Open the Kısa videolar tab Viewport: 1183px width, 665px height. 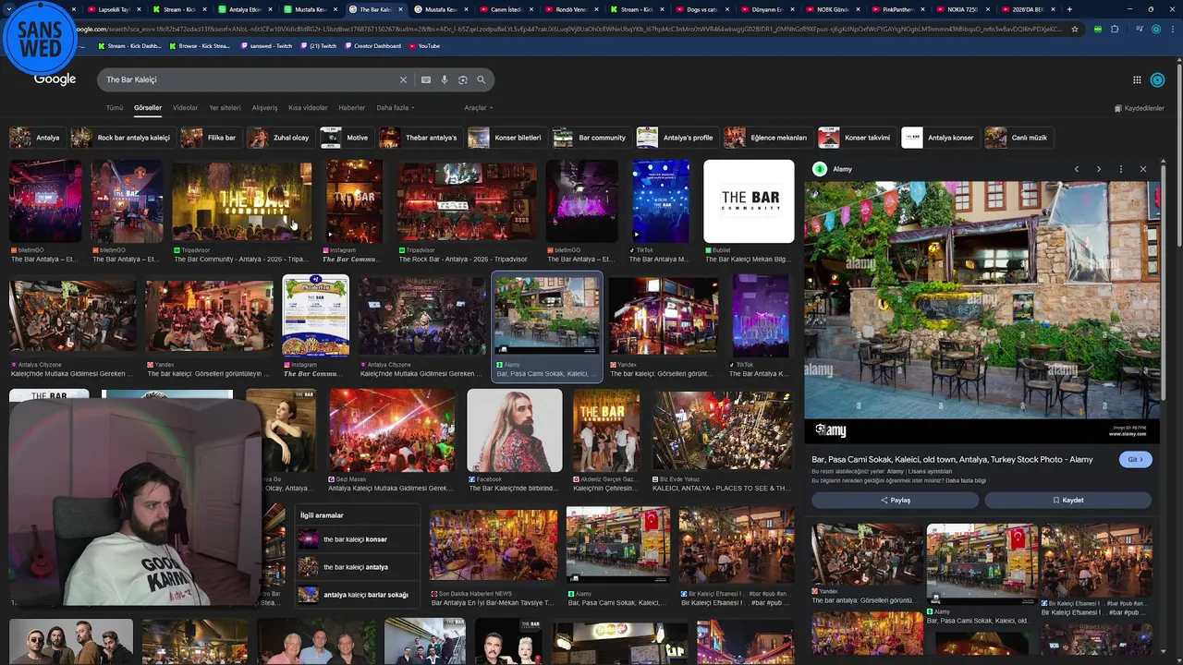click(308, 108)
